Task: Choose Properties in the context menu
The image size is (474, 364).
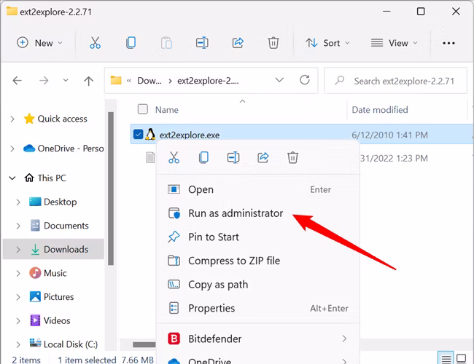Action: pos(258,308)
